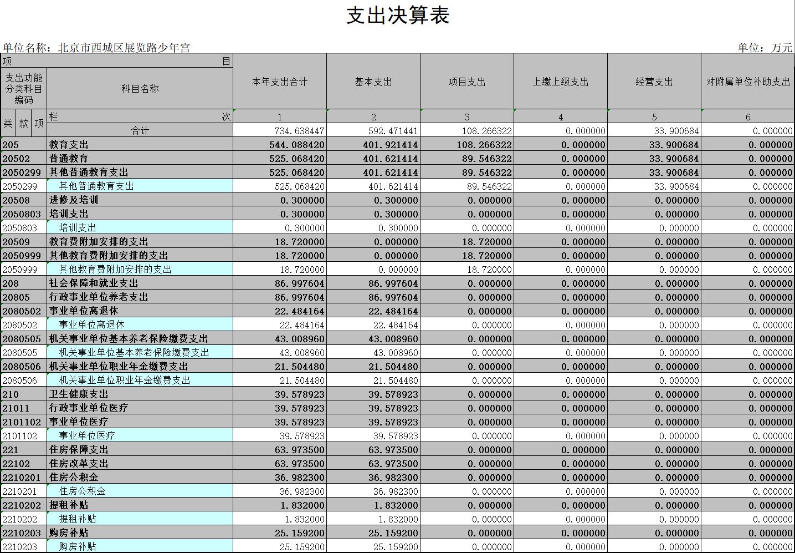The image size is (795, 553).
Task: Select the 本年支出合计 column header
Action: [x=280, y=82]
